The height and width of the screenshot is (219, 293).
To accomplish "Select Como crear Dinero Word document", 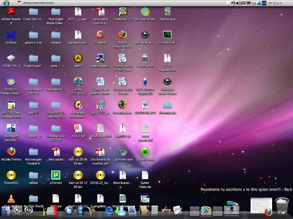I will tap(100, 82).
